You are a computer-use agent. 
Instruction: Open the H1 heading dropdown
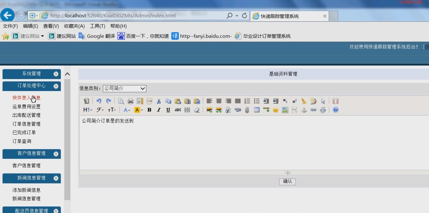pyautogui.click(x=87, y=110)
